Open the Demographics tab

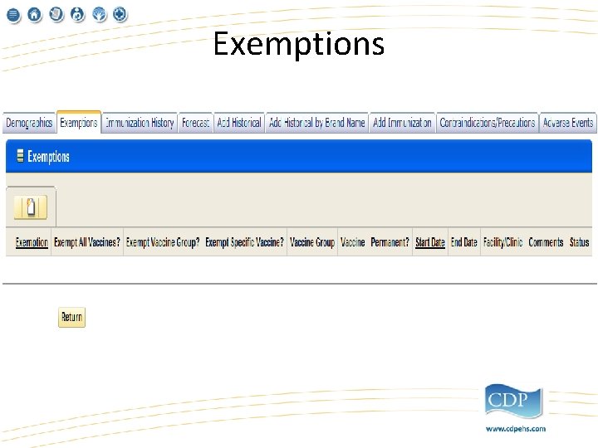pyautogui.click(x=29, y=123)
